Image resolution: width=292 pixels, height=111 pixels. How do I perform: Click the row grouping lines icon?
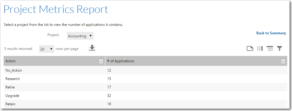point(270,48)
